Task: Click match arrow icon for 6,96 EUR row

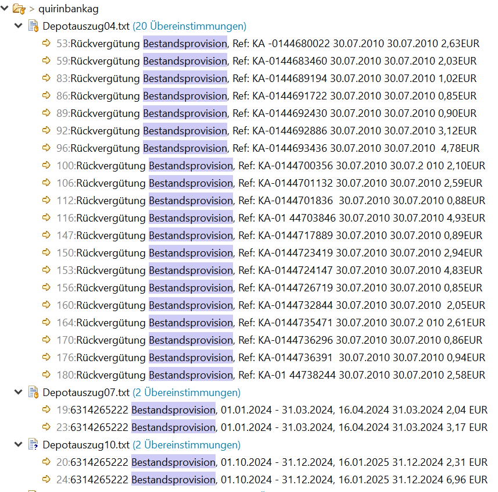Action: [x=46, y=479]
